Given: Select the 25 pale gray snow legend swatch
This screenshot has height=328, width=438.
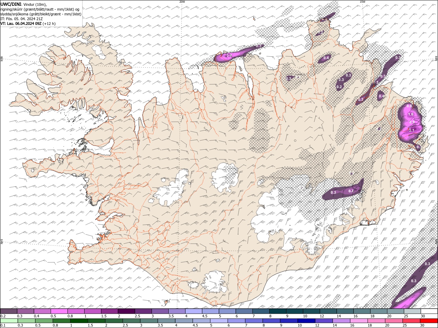Looking at the screenshot, I should (412, 311).
